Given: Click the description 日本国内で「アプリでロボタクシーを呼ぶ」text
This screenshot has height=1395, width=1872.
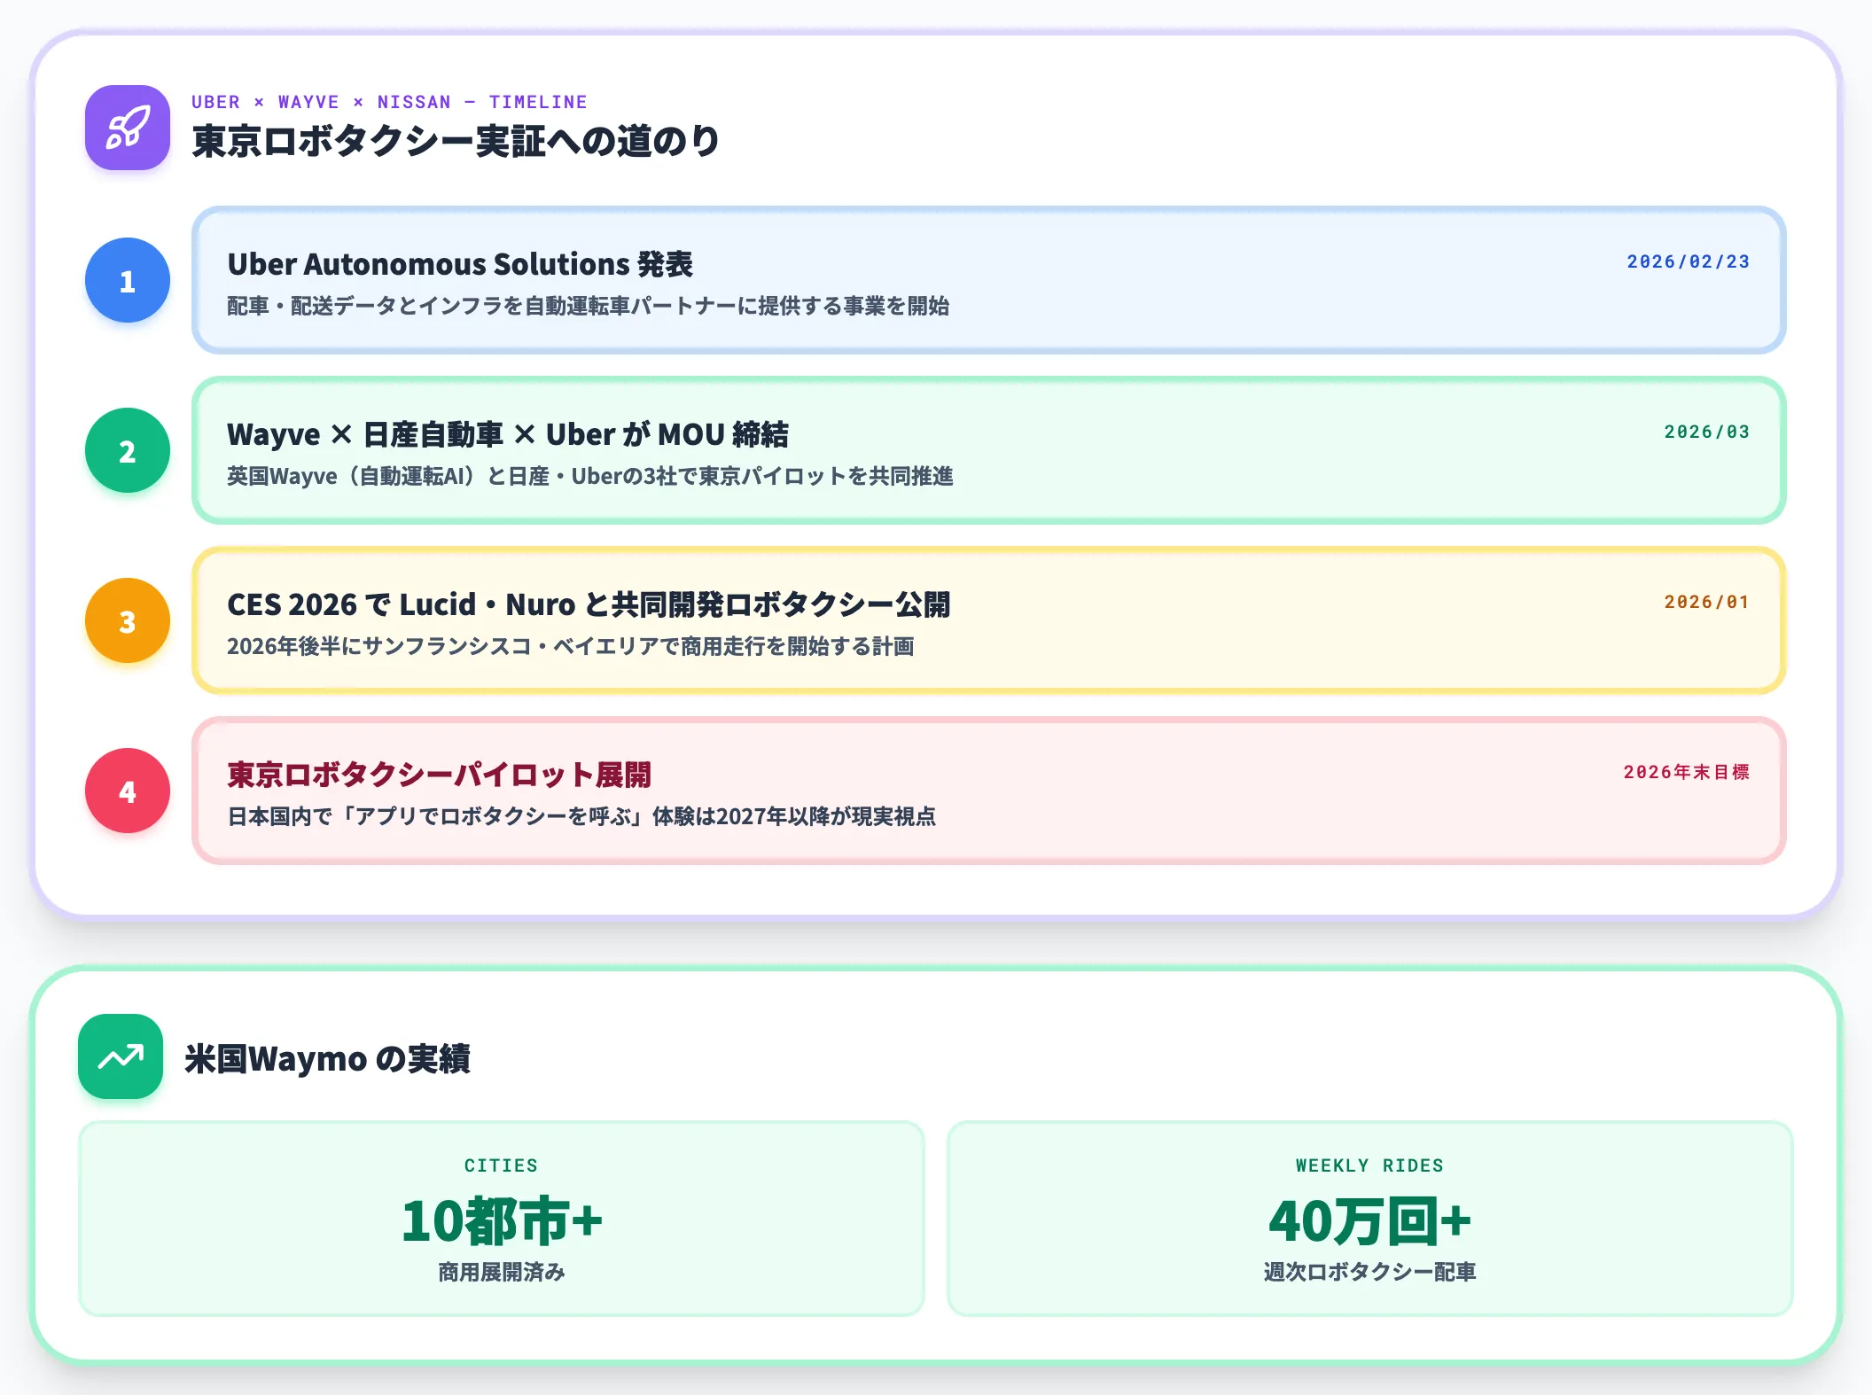Looking at the screenshot, I should coord(581,816).
